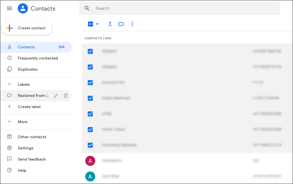This screenshot has height=184, width=293.
Task: Open Create label in the sidebar
Action: tap(29, 107)
